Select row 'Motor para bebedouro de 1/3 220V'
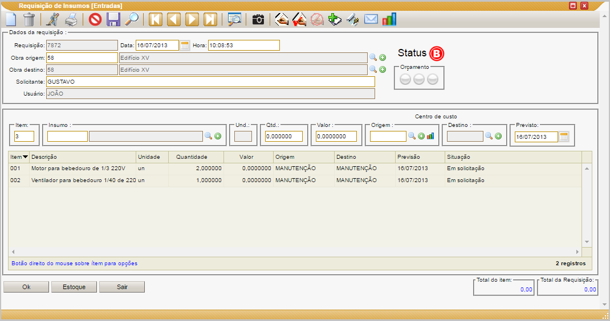The height and width of the screenshot is (321, 610). pos(295,168)
